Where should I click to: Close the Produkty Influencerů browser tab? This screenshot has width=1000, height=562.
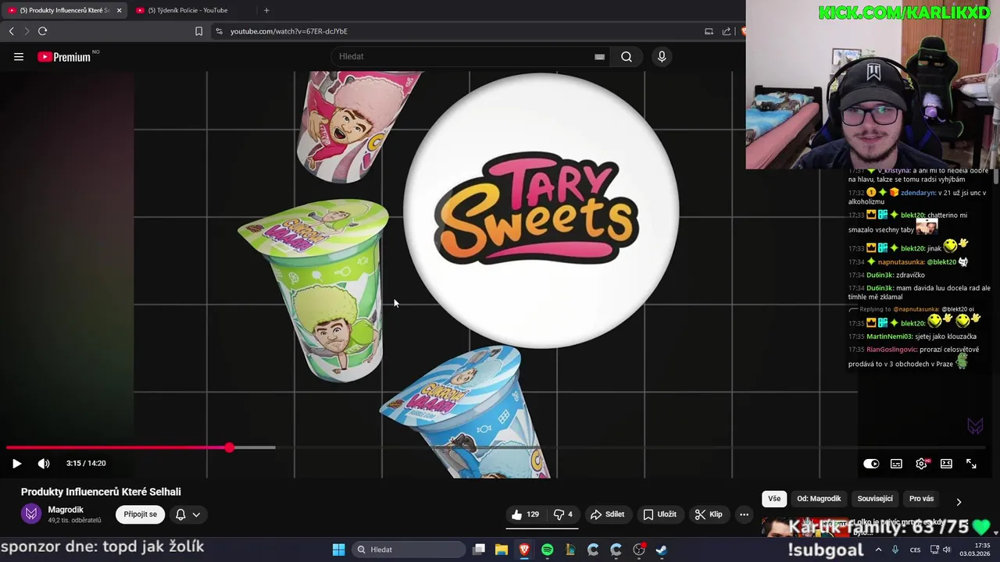click(119, 10)
